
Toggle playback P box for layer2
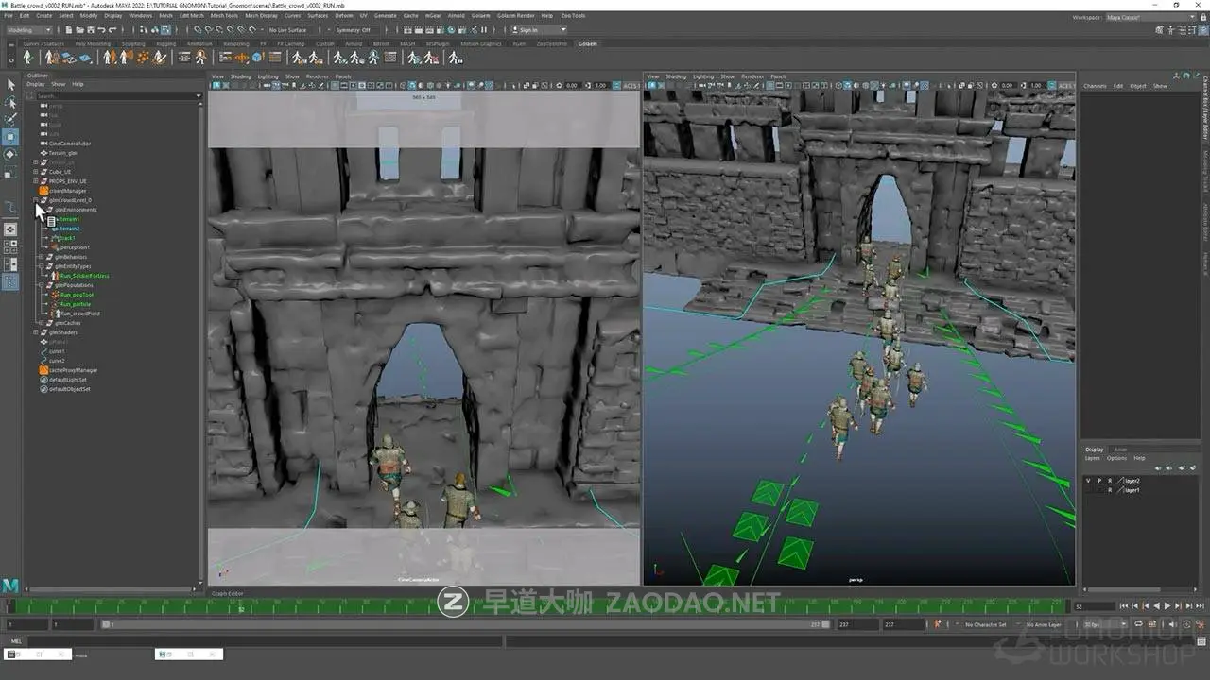[1099, 481]
